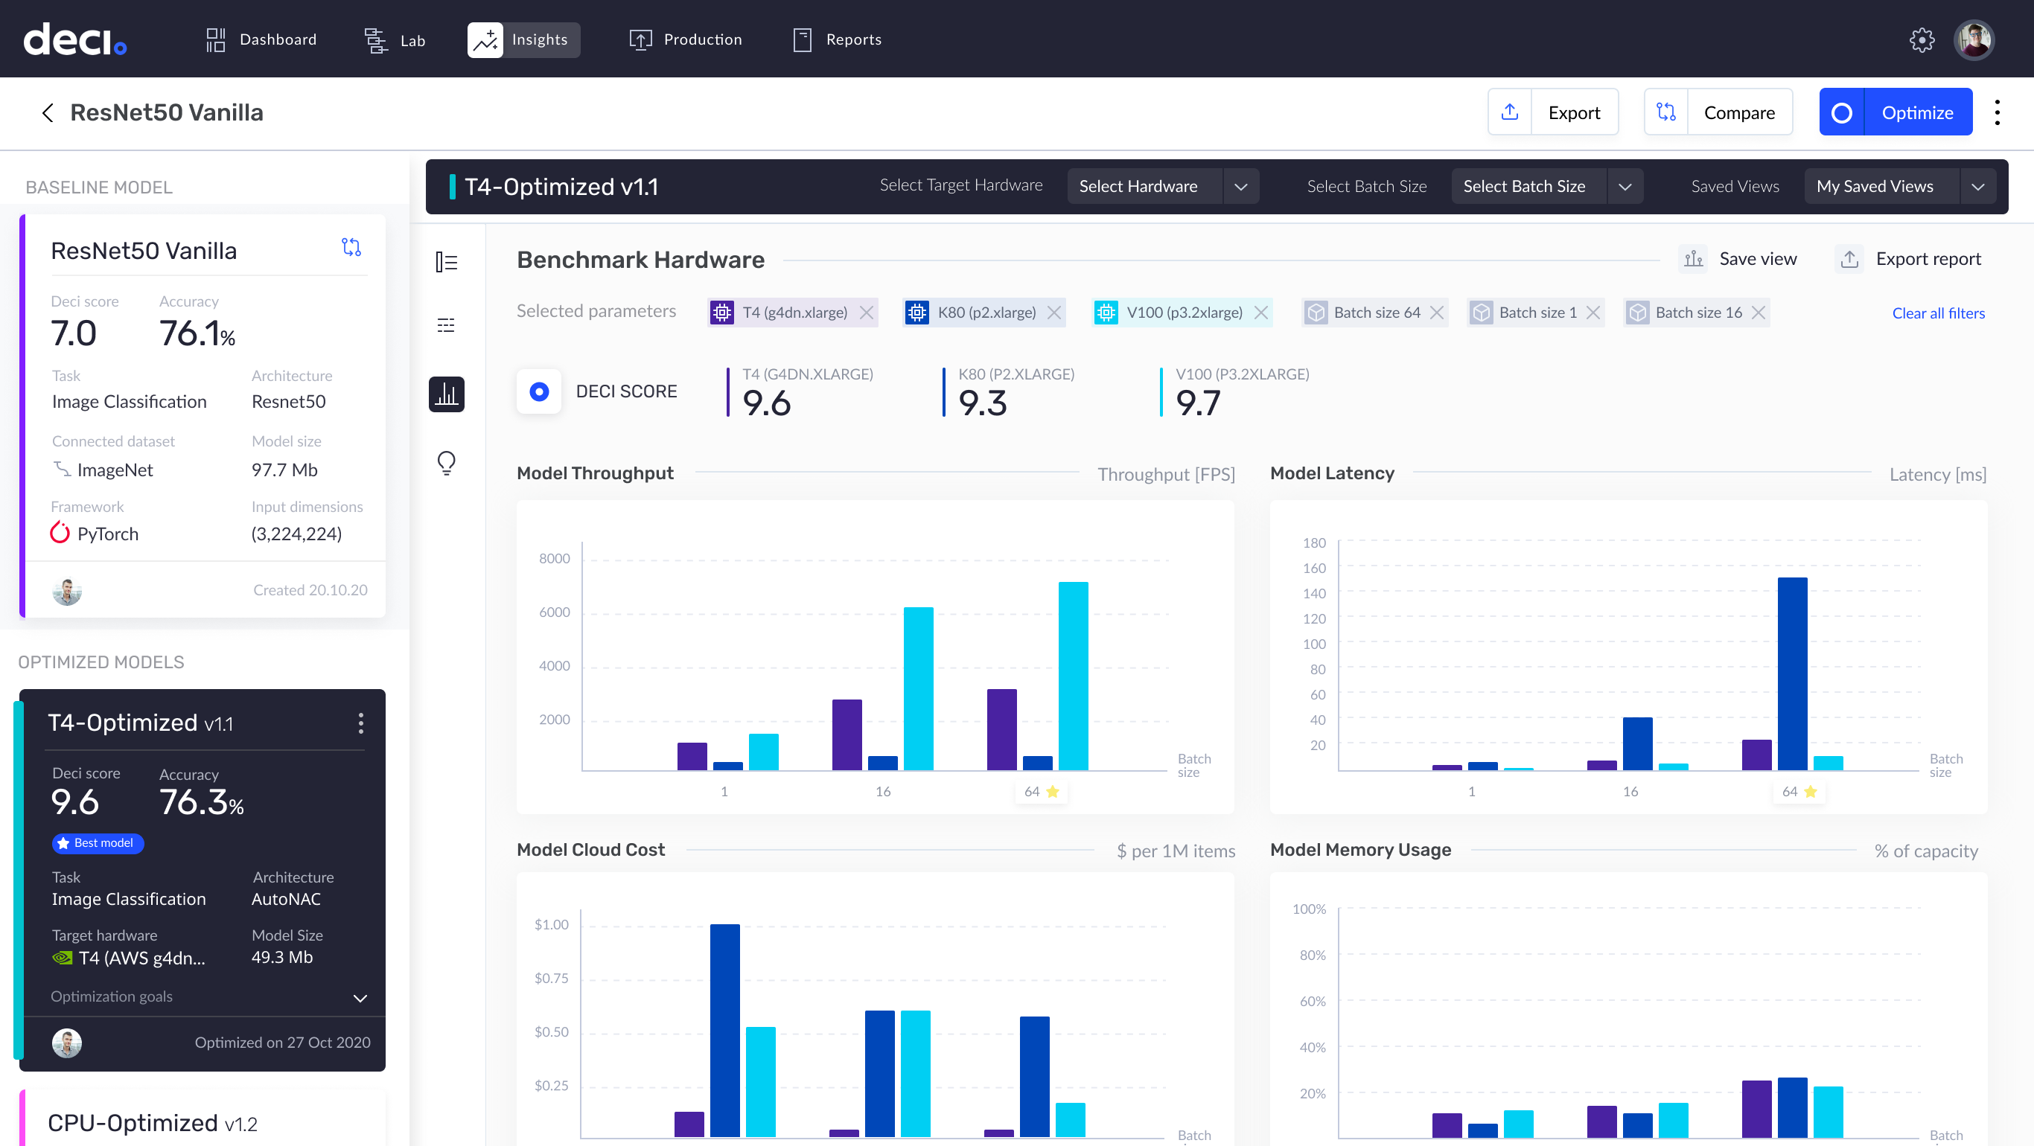The height and width of the screenshot is (1146, 2034).
Task: Click the back arrow beside ResNet50 Vanilla
Action: click(48, 113)
